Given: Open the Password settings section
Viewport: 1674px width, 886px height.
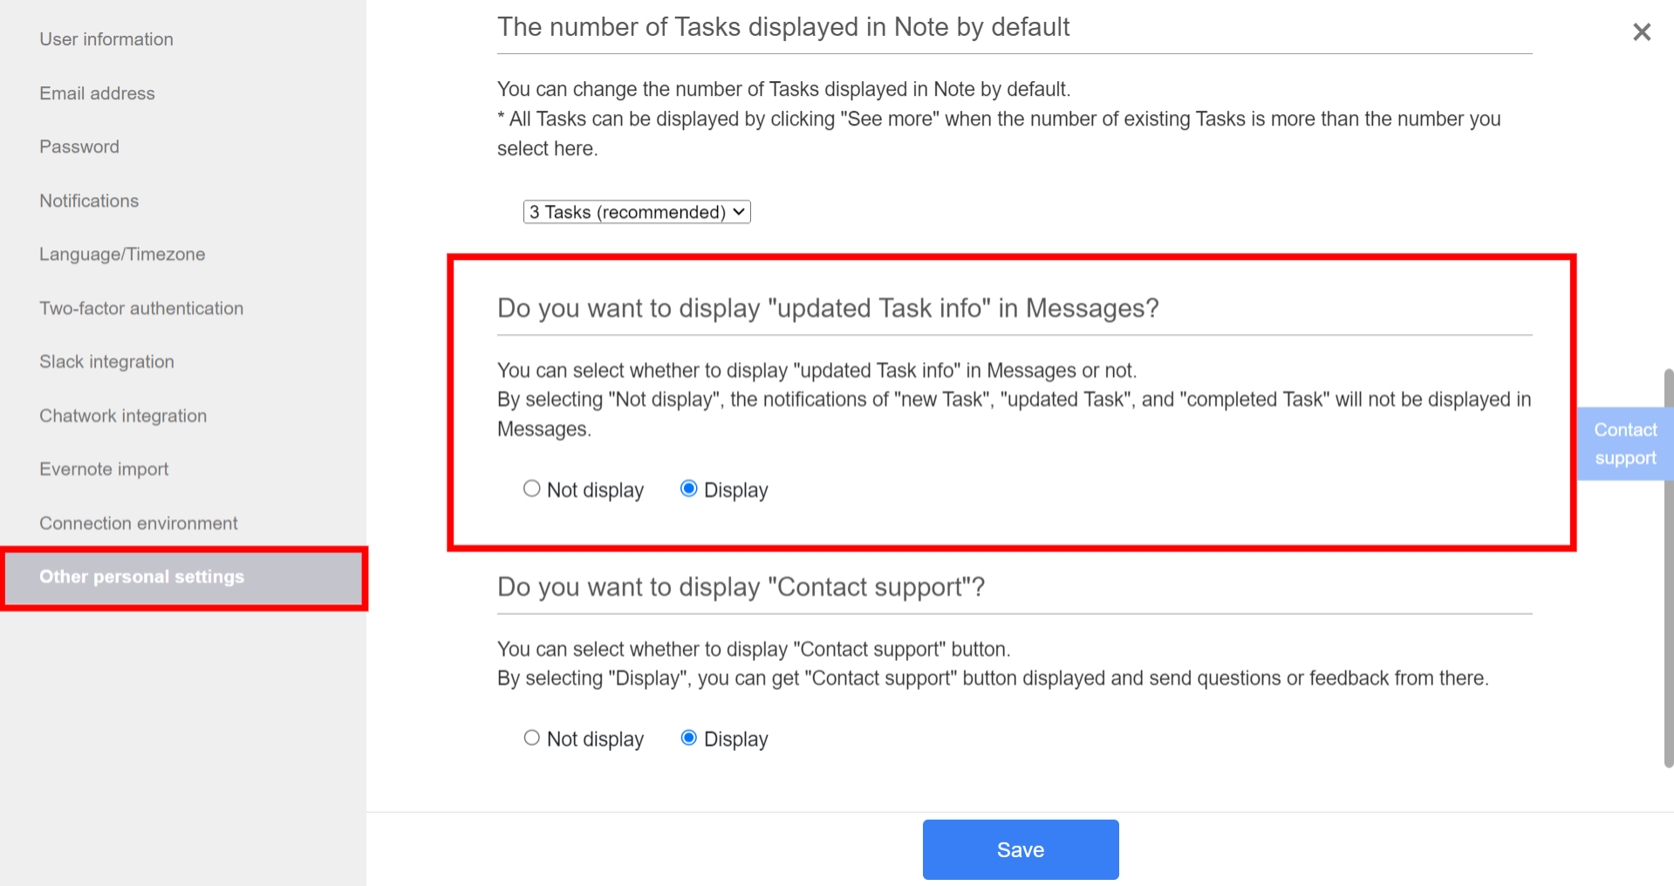Looking at the screenshot, I should tap(79, 147).
